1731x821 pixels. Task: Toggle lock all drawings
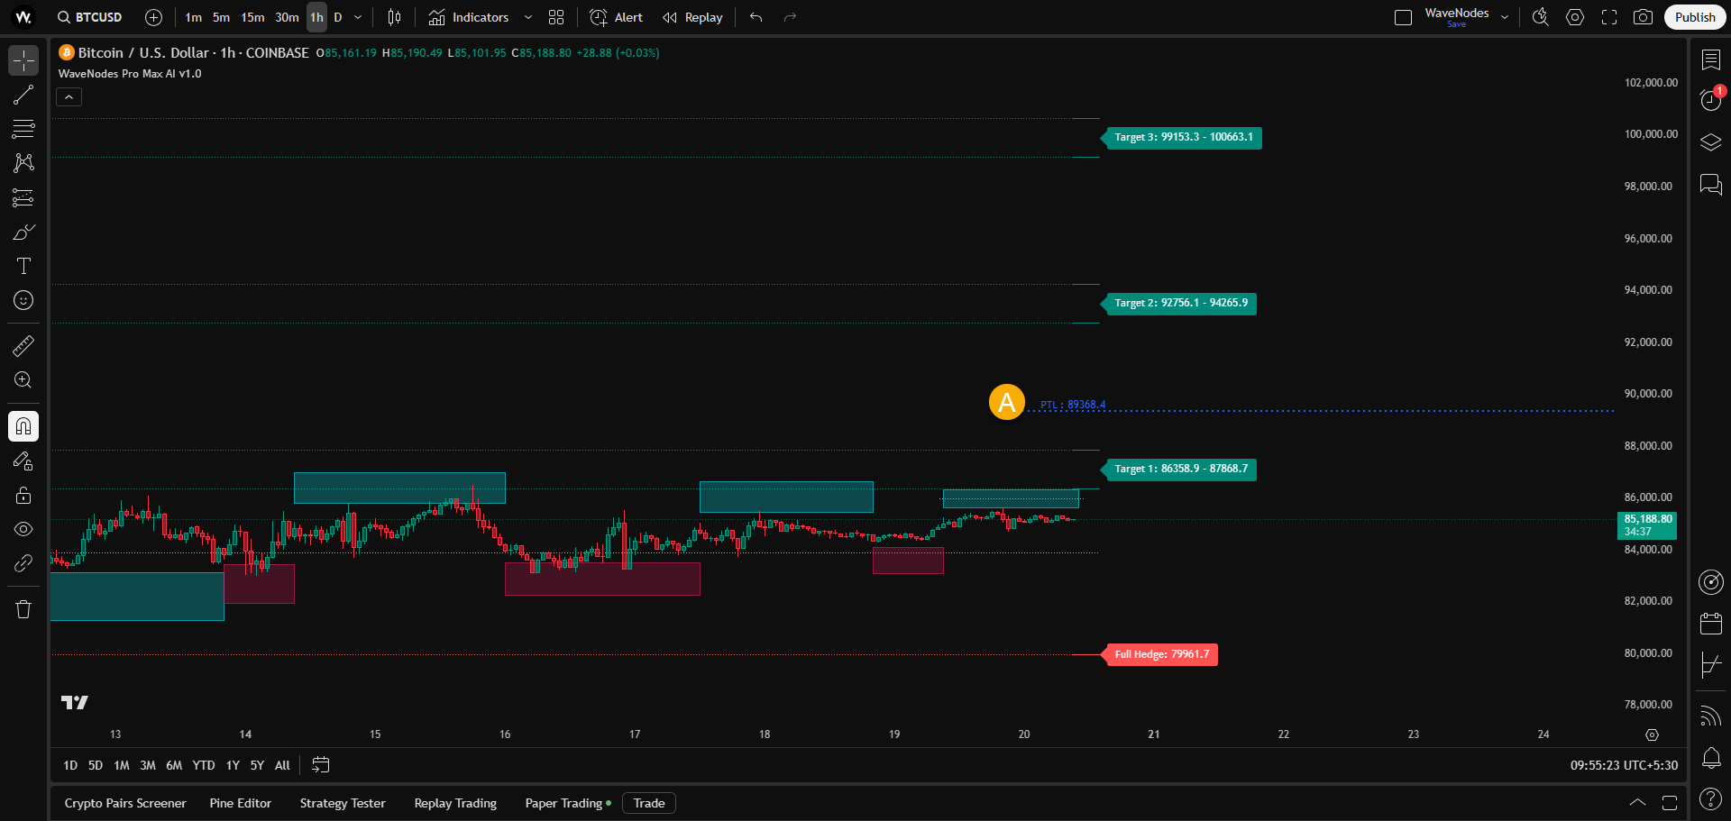point(23,495)
